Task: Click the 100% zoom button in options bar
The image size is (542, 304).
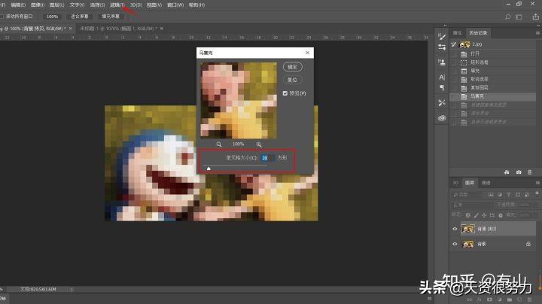Action: click(52, 17)
